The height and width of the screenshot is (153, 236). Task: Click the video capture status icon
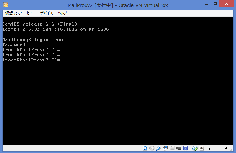179,148
